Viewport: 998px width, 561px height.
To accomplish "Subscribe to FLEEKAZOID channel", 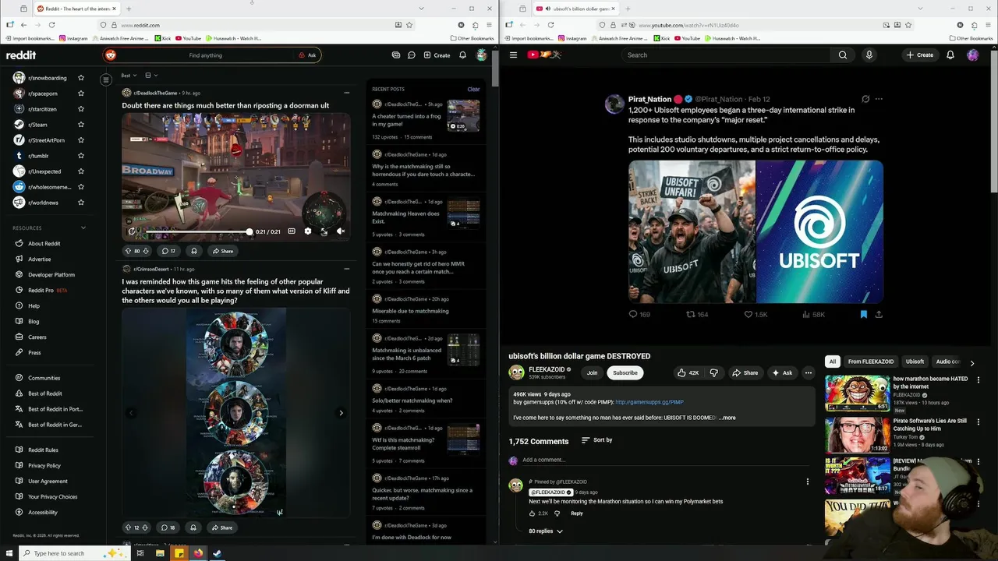I will [625, 373].
